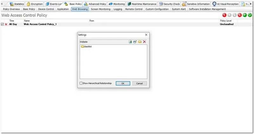The width and height of the screenshot is (254, 134).
Task: Select Web Access Control Policy_1 name
Action: [x=40, y=24]
